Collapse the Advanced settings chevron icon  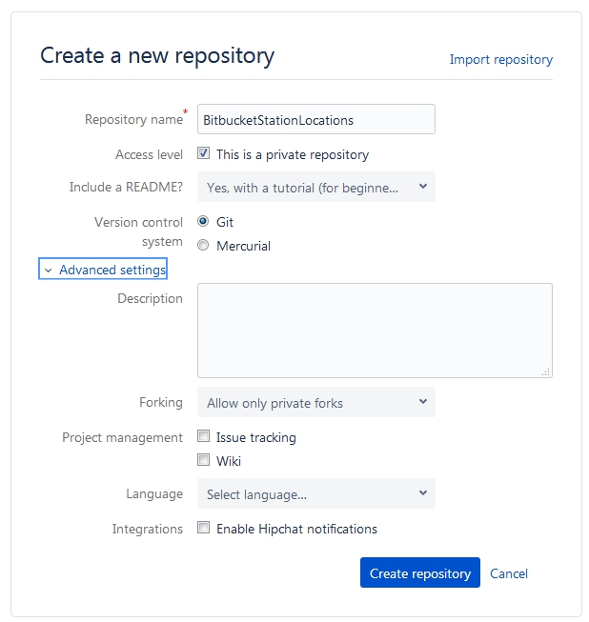point(48,271)
